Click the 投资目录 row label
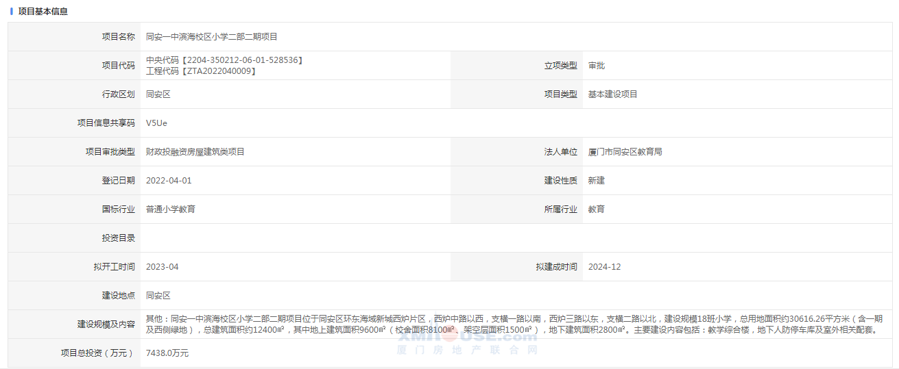899x369 pixels. click(x=118, y=238)
